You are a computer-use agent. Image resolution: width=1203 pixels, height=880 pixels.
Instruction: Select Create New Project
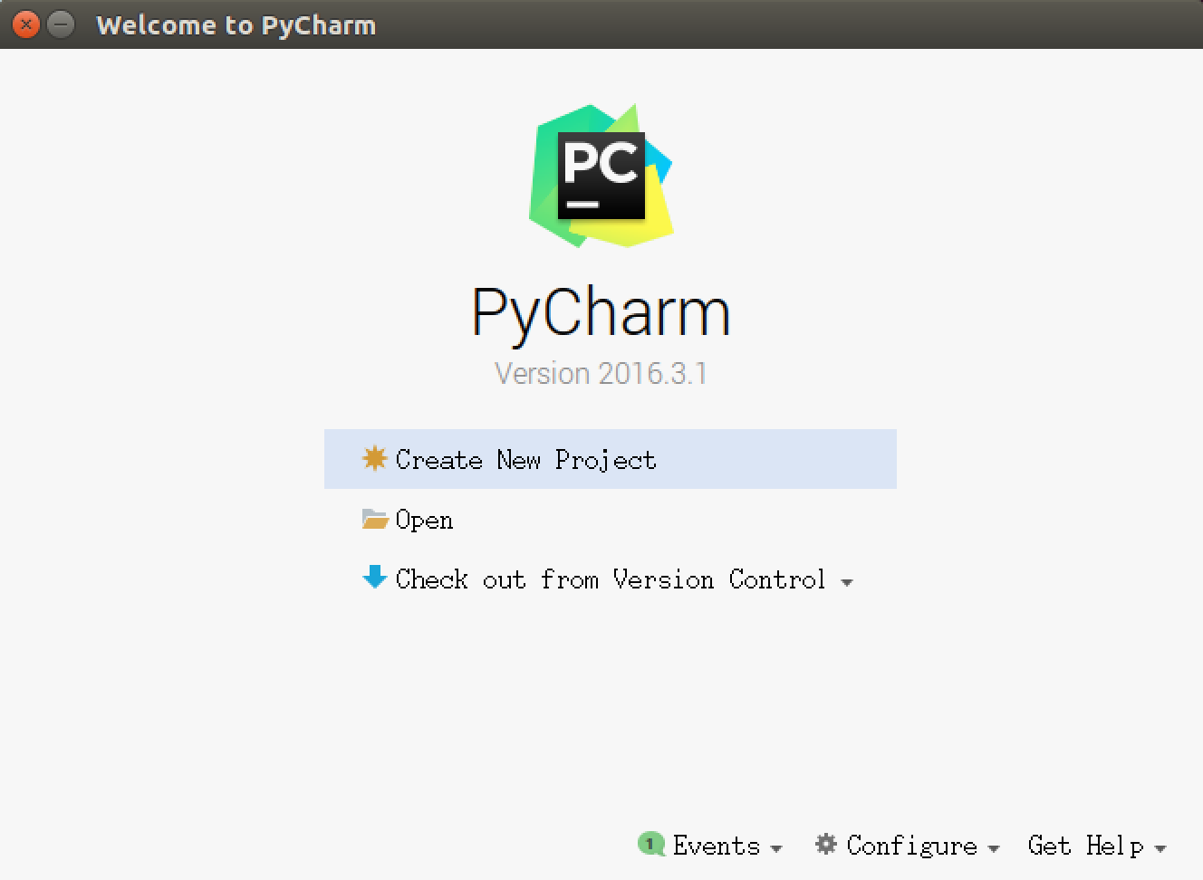pos(525,459)
